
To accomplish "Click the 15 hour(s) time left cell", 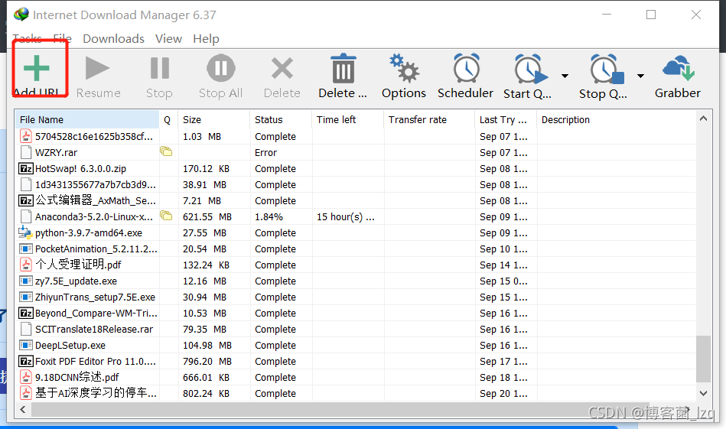I will click(346, 216).
